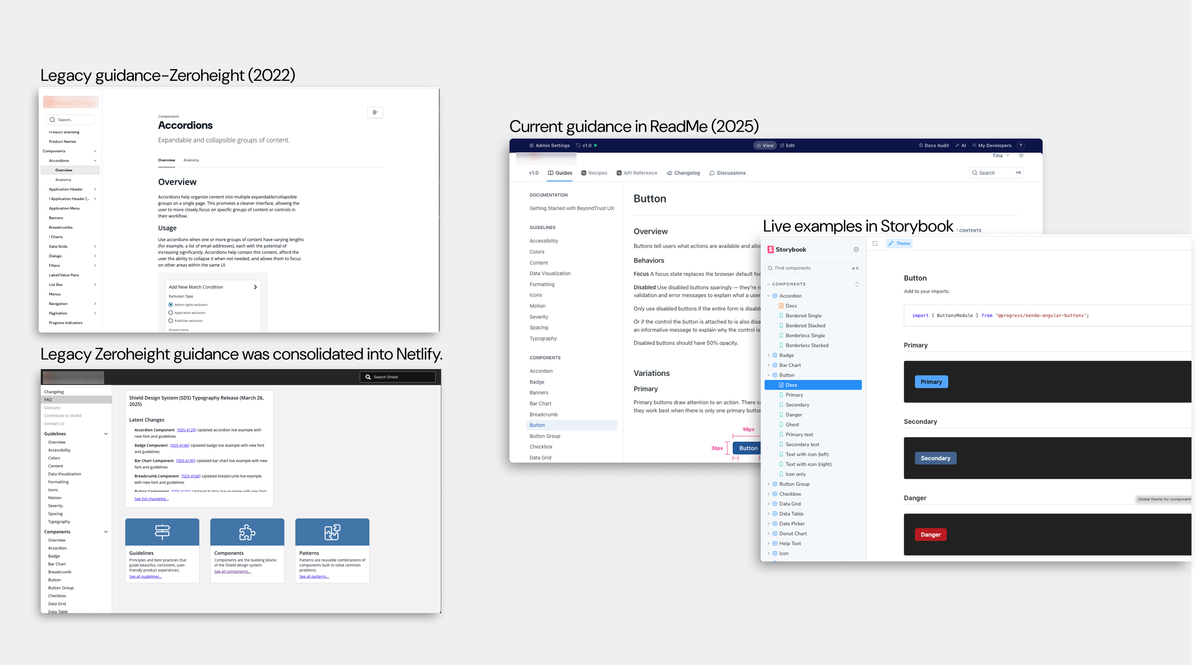Open See full changelog link

click(151, 499)
